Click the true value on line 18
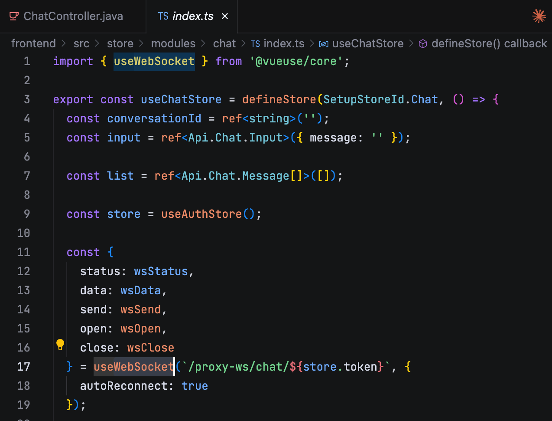The width and height of the screenshot is (552, 421). pyautogui.click(x=195, y=386)
